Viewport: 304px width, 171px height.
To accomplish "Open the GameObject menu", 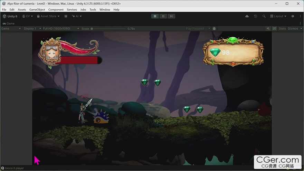I will point(37,10).
